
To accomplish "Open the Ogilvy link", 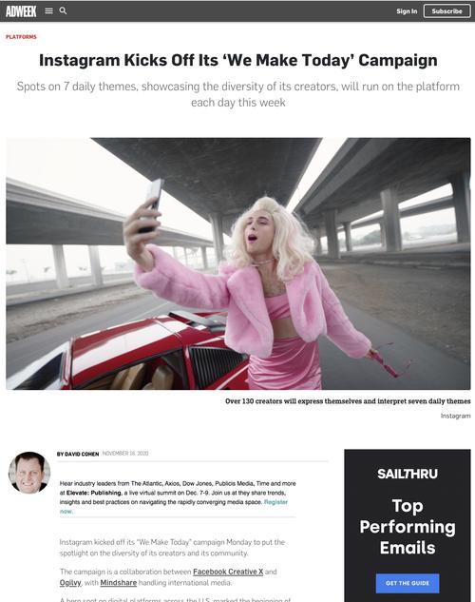I will click(70, 583).
